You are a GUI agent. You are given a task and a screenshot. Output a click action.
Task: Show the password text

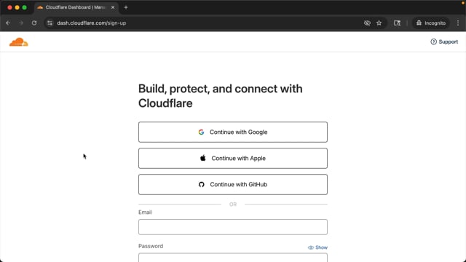coord(317,247)
